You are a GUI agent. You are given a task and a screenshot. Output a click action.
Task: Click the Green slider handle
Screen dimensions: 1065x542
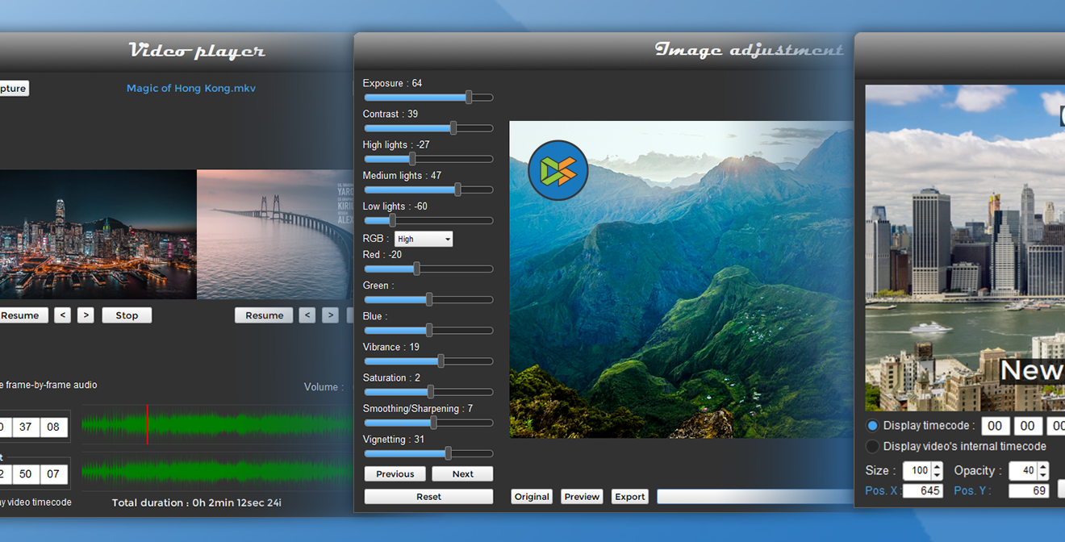click(429, 299)
